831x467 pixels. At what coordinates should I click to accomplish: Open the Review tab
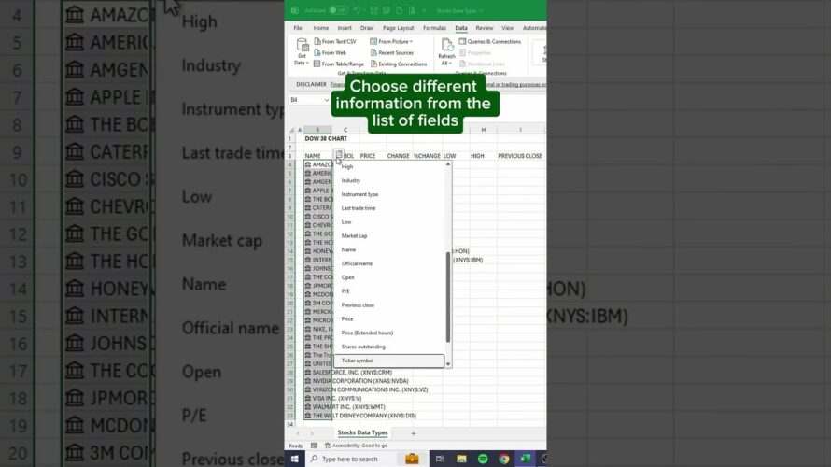(x=484, y=28)
